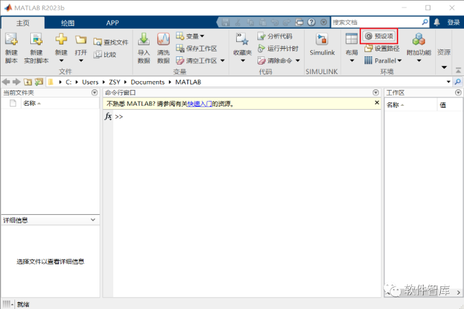The height and width of the screenshot is (309, 464).
Task: Click 保存工作区 (Save Workspace)
Action: (x=196, y=48)
